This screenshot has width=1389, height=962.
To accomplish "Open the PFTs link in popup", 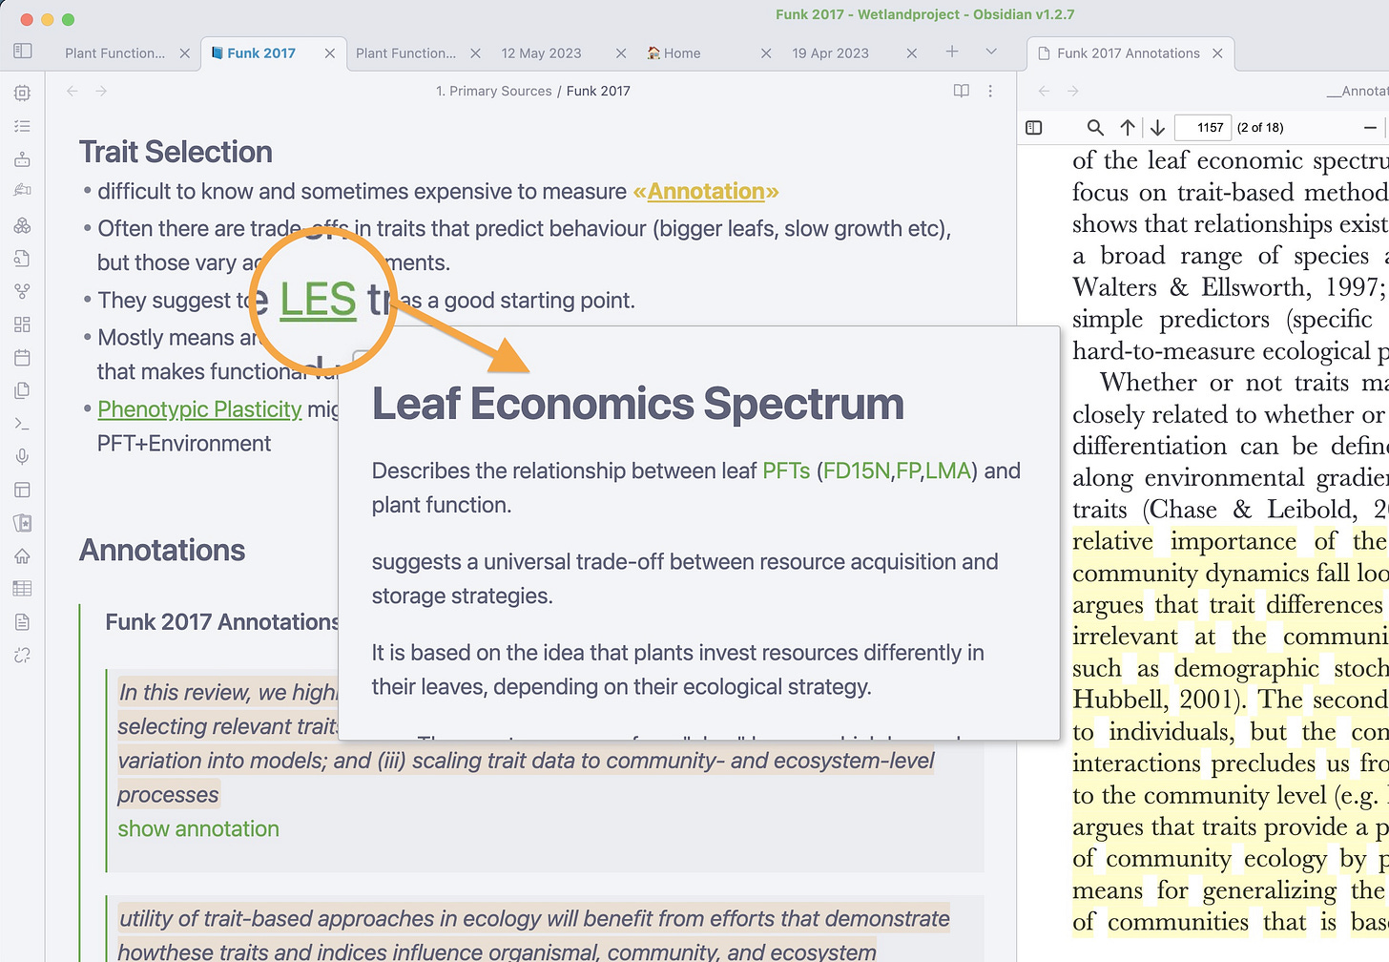I will (x=786, y=471).
